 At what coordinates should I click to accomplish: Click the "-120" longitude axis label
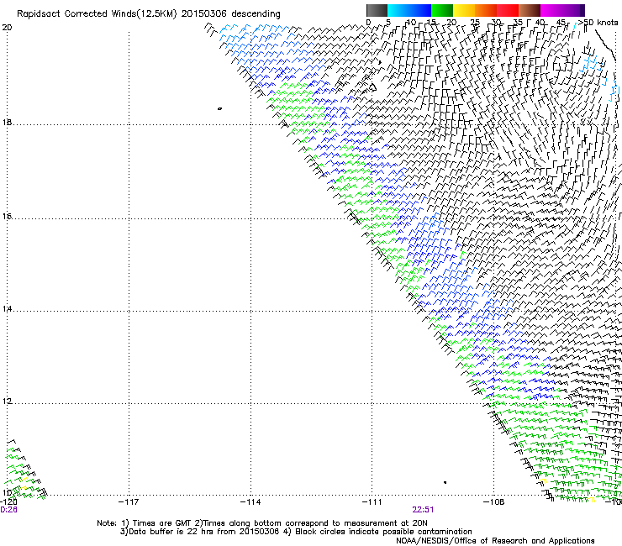(x=8, y=502)
